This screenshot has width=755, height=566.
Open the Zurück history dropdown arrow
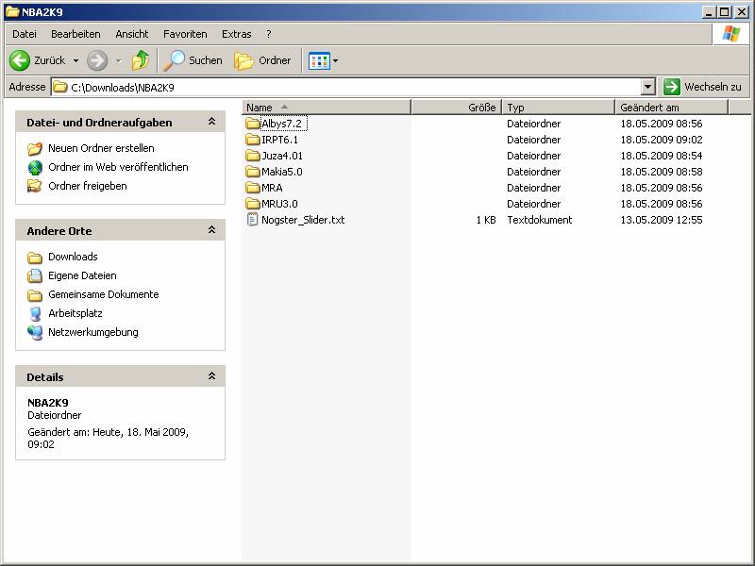tap(76, 61)
